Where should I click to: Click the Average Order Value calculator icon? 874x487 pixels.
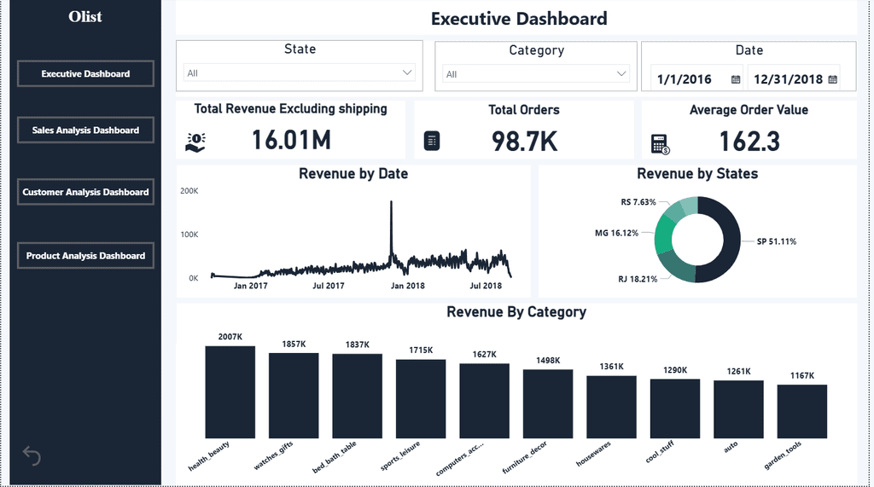pos(661,144)
